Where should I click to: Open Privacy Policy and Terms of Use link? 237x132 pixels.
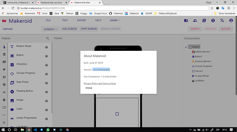[x=100, y=84]
